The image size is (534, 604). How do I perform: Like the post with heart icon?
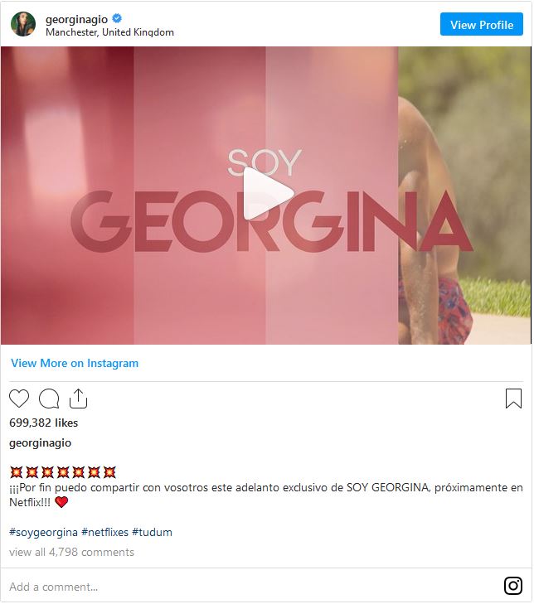click(x=19, y=399)
